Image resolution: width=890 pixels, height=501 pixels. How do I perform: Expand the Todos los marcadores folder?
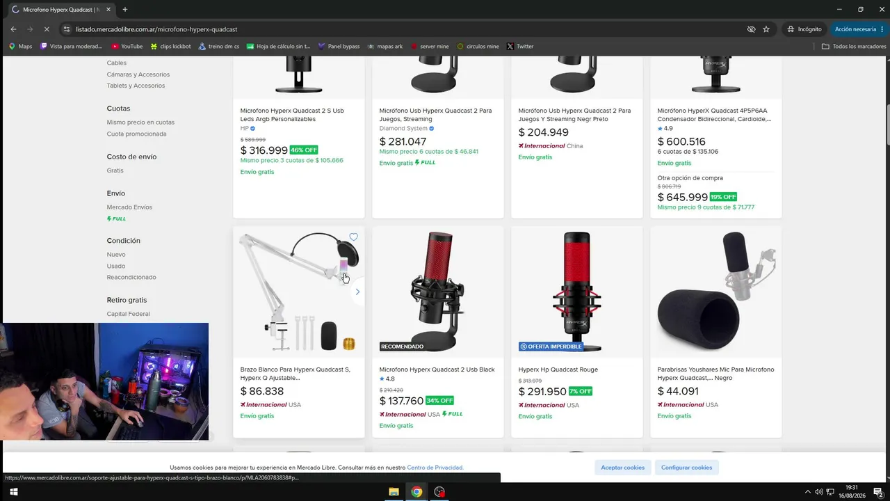[x=853, y=47]
